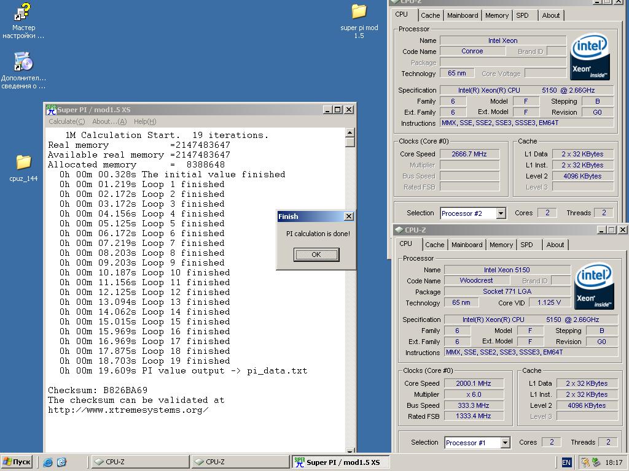629x471 pixels.
Task: Click the scroll down arrow in Super PI
Action: coord(350,450)
